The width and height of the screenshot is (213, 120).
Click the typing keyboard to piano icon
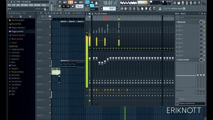click(87, 2)
